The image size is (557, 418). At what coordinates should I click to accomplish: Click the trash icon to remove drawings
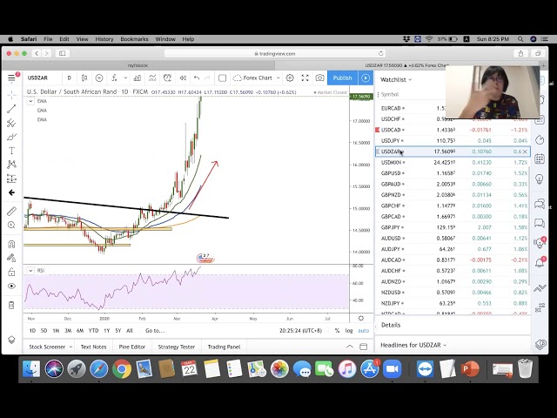[x=11, y=305]
